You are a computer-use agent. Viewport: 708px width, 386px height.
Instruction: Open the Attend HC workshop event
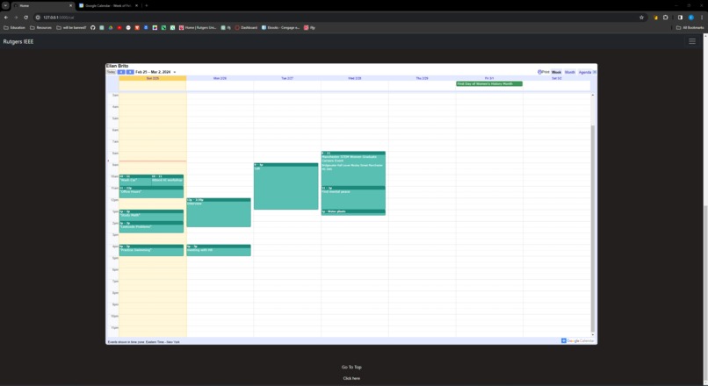(x=168, y=180)
